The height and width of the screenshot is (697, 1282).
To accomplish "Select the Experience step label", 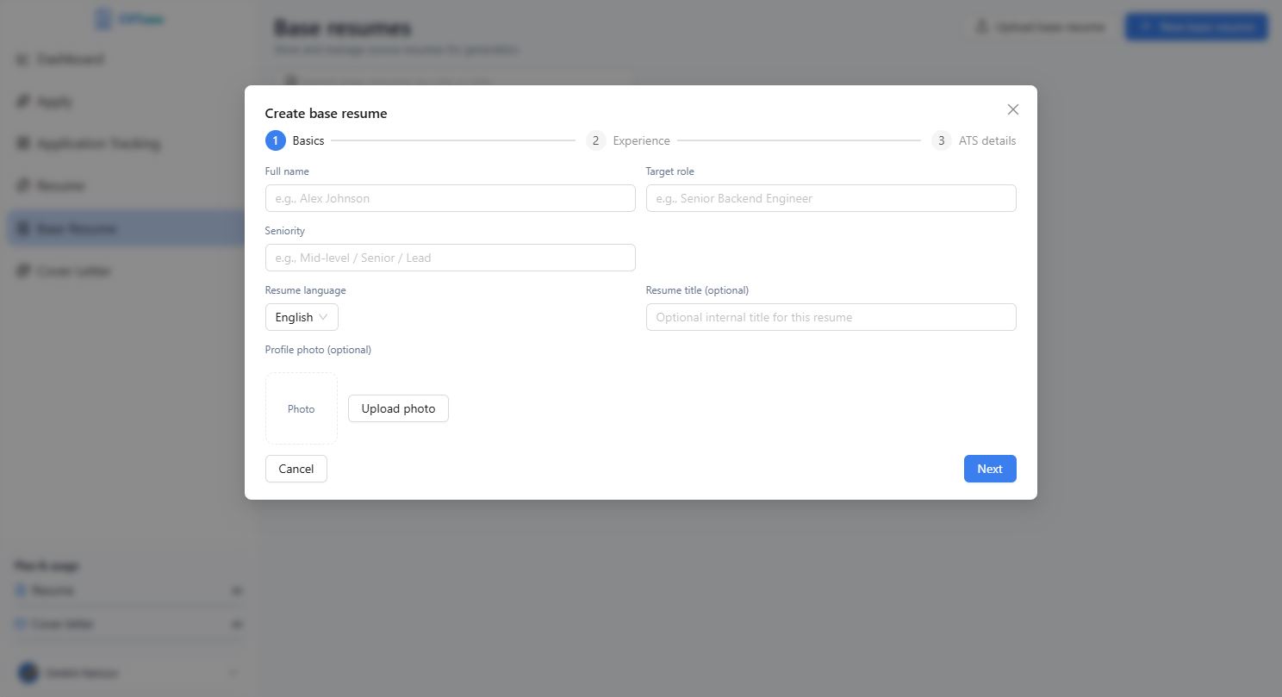I will tap(641, 140).
